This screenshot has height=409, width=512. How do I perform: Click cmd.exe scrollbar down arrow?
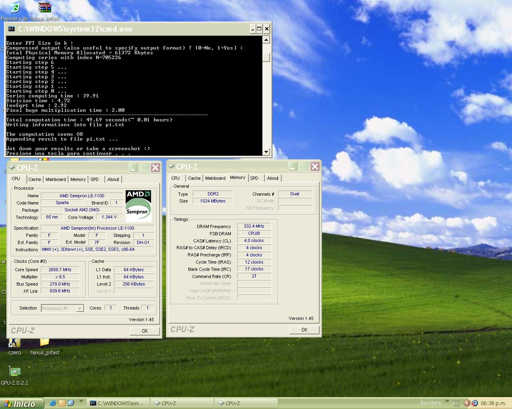click(x=266, y=152)
